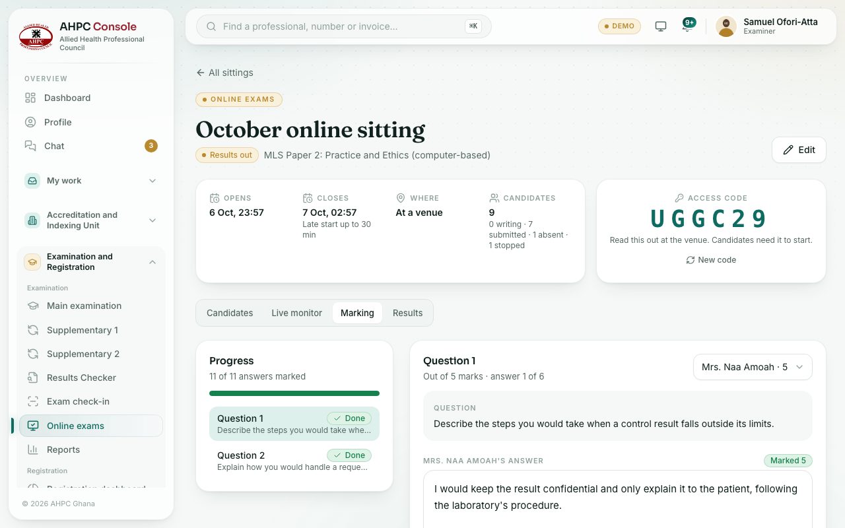The image size is (845, 528).
Task: Focus the search professionals field
Action: point(343,26)
